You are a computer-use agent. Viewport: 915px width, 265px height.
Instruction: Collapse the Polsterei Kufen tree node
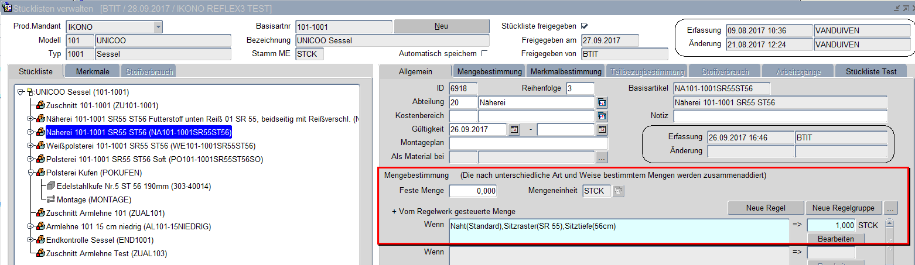[x=30, y=173]
